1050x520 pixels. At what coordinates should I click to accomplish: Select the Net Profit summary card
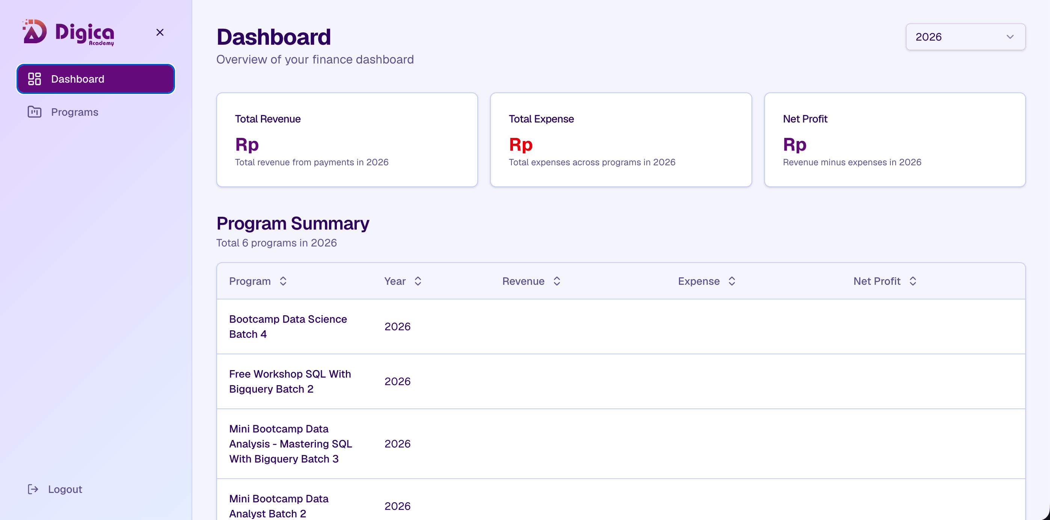pyautogui.click(x=895, y=139)
